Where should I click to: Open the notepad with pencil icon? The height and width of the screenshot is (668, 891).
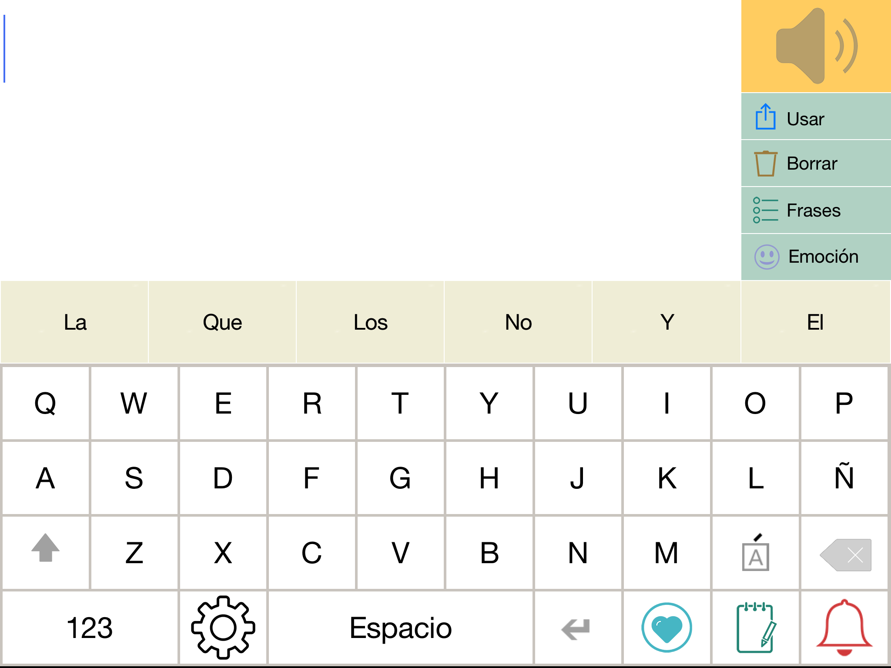[x=756, y=627]
